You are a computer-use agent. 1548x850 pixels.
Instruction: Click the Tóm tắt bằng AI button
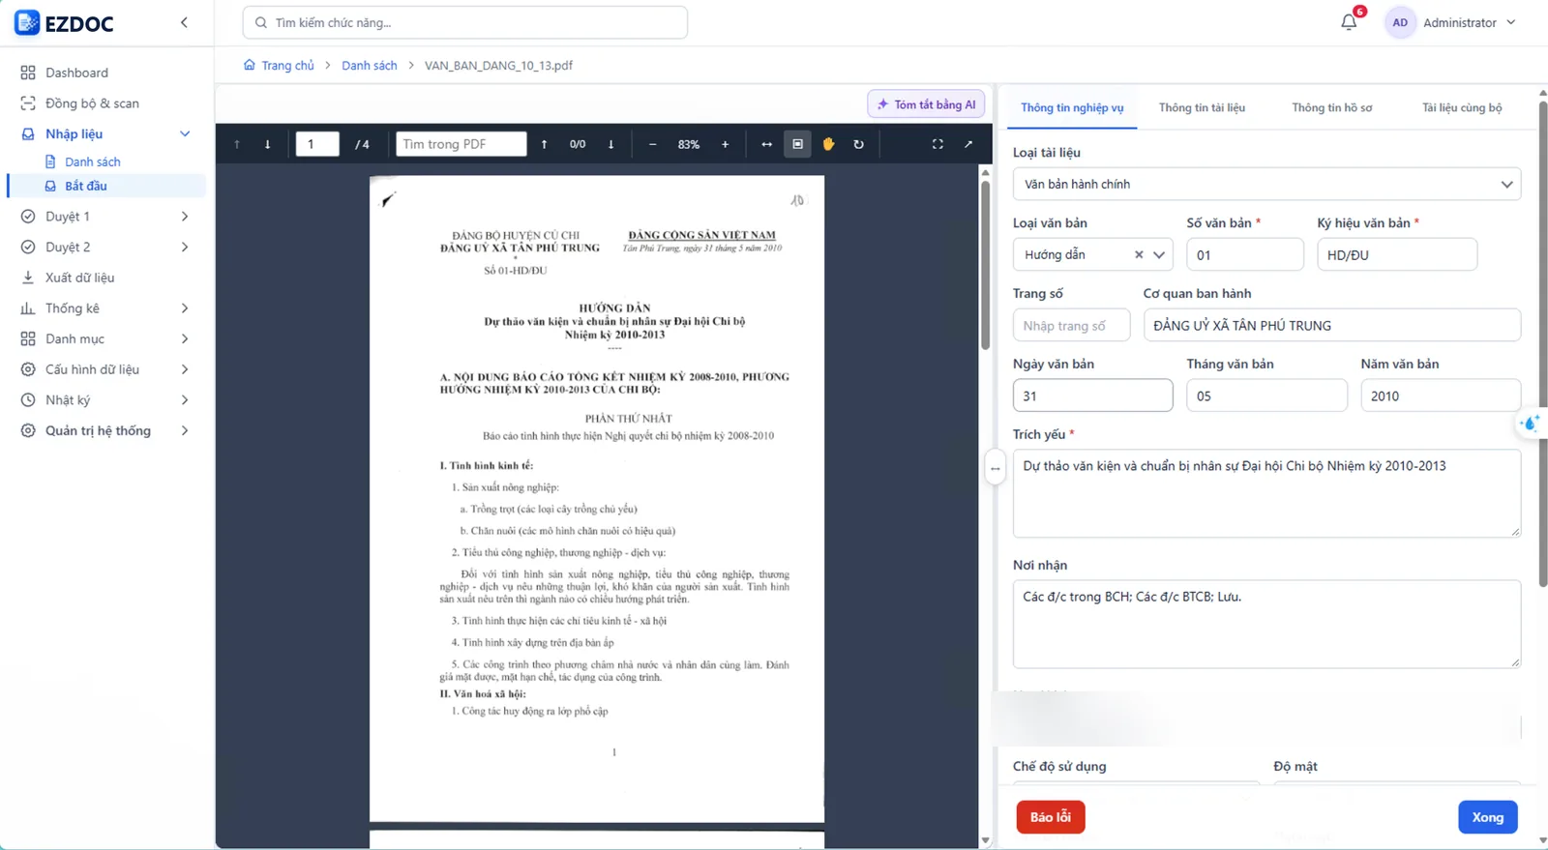pos(926,104)
